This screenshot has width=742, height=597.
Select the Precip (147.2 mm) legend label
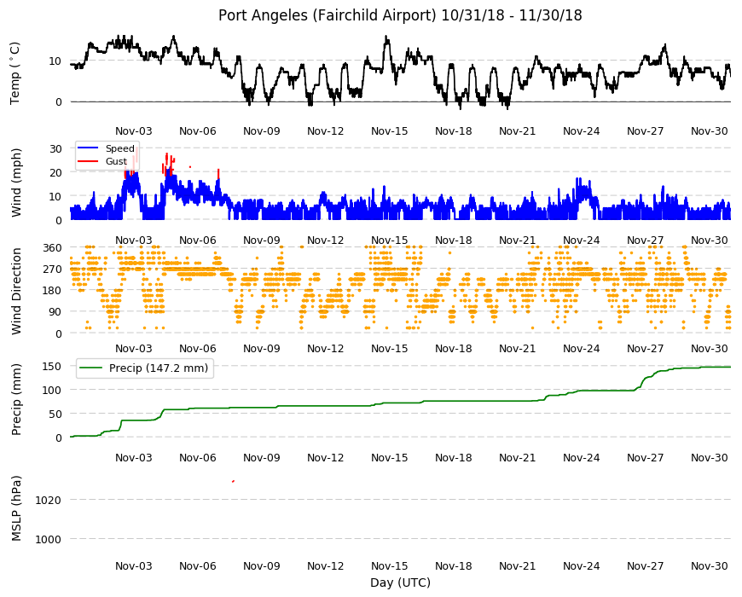click(159, 368)
